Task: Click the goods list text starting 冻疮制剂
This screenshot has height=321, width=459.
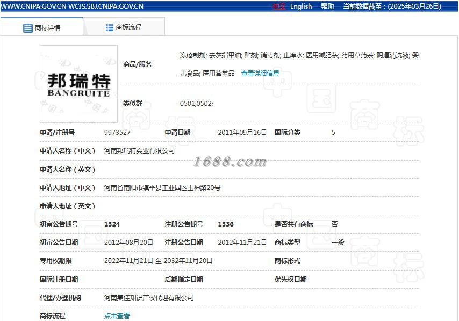Action: coord(299,64)
